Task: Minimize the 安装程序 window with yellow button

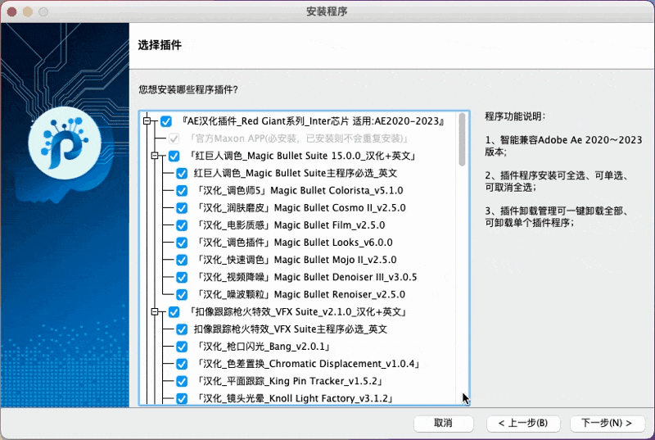Action: point(28,11)
